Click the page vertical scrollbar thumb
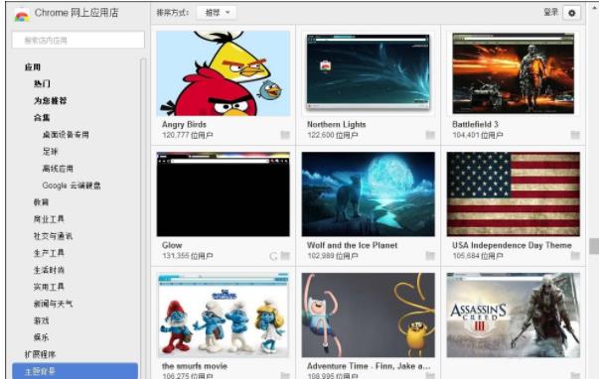 coord(594,246)
